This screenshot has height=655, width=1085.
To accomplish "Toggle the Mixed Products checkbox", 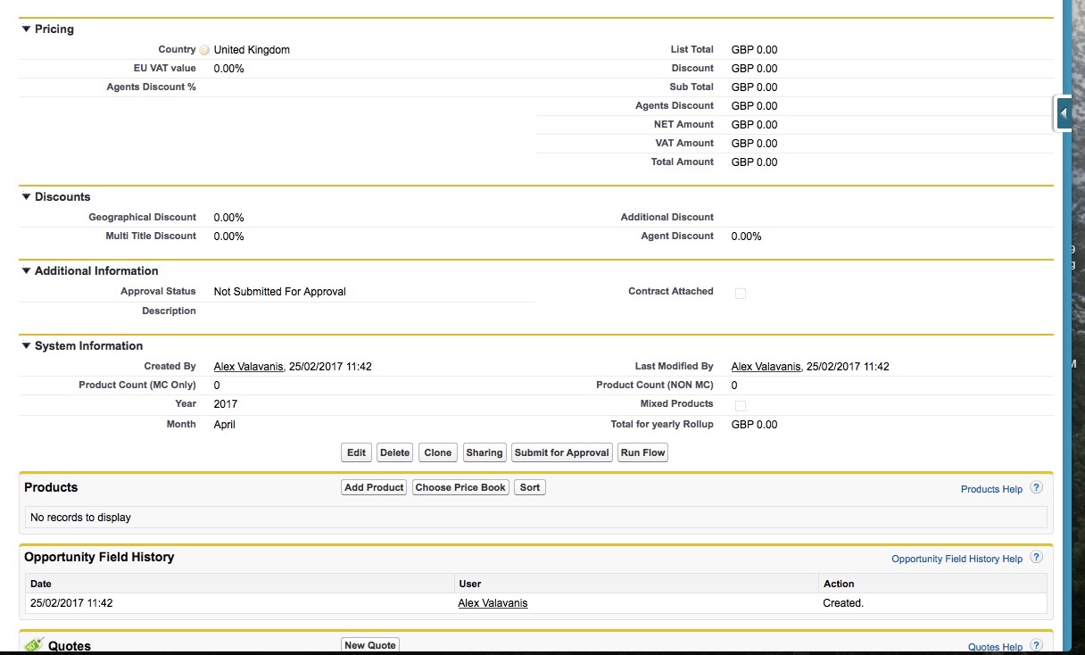I will pos(741,406).
